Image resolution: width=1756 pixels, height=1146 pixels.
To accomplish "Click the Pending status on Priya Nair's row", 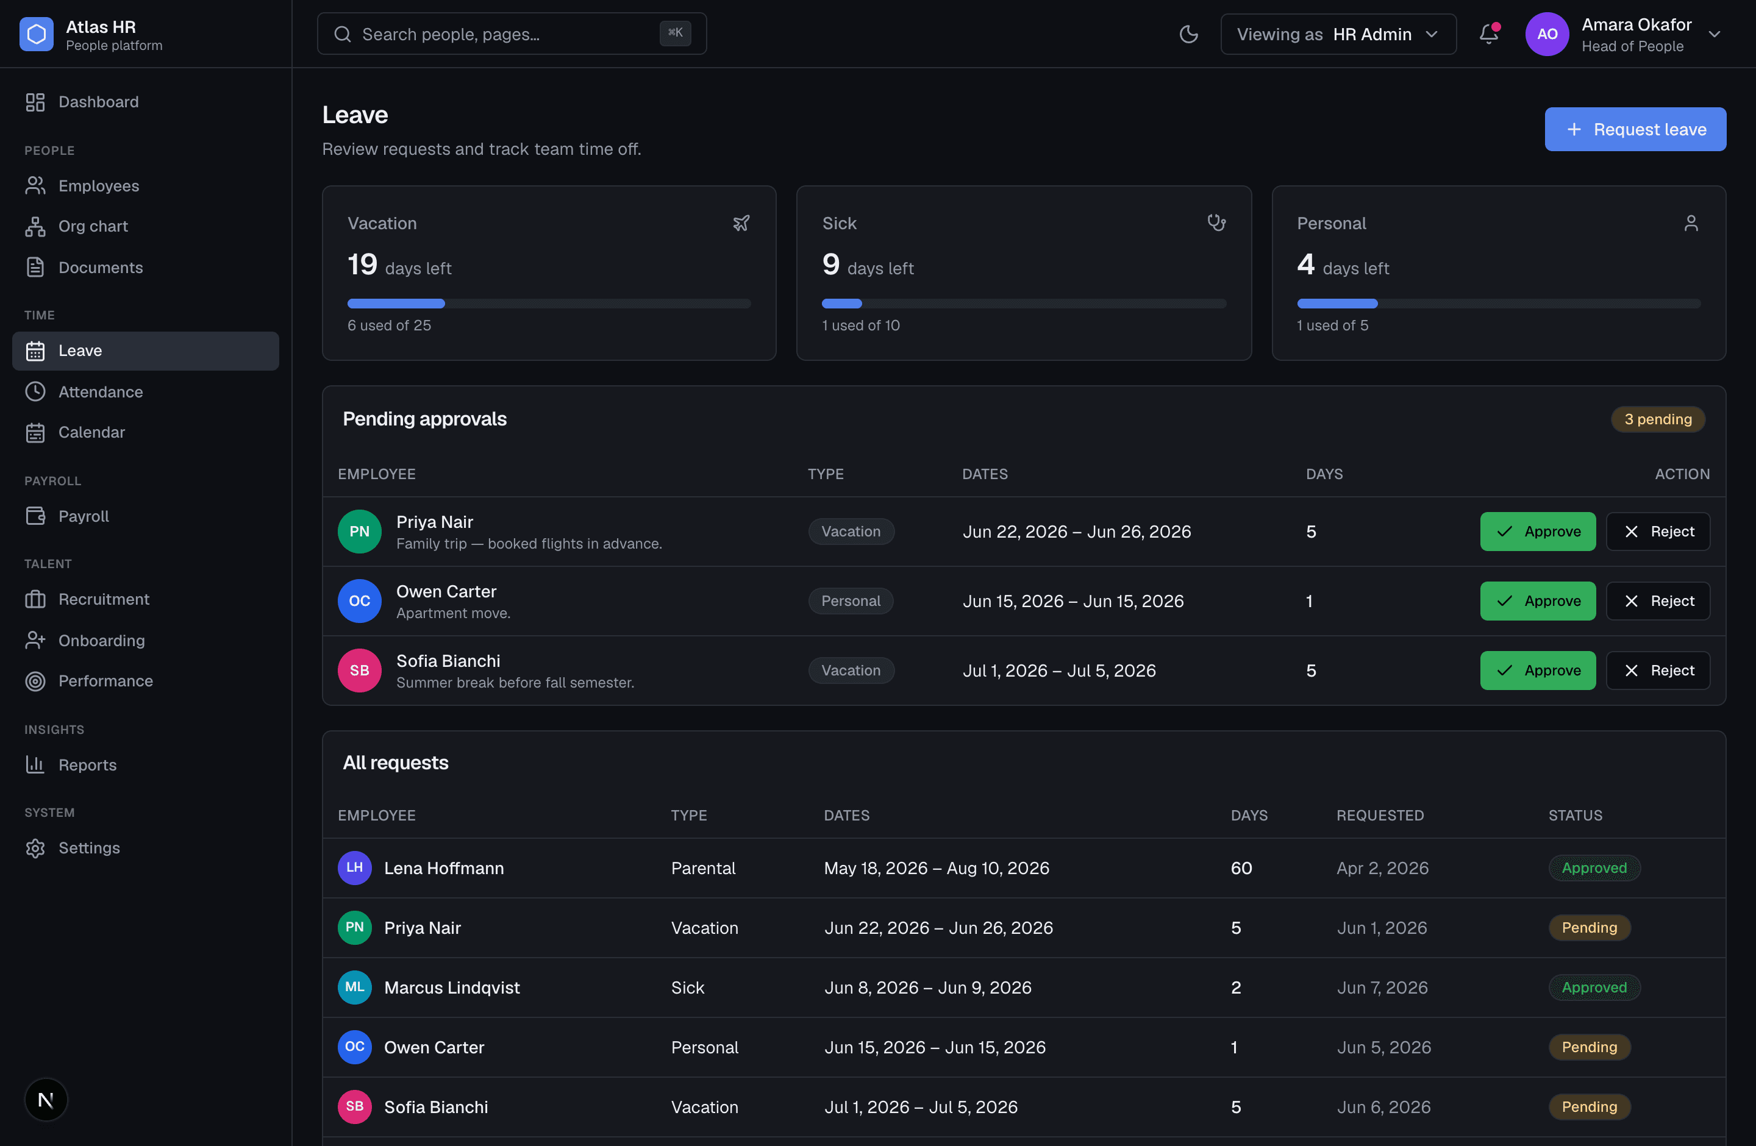I will coord(1590,928).
